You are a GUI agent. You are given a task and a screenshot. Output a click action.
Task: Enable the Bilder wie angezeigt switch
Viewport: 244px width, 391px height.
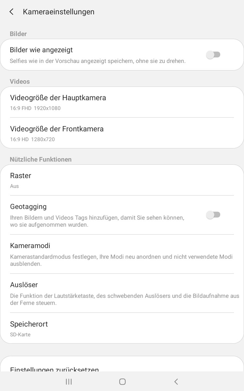click(x=213, y=55)
